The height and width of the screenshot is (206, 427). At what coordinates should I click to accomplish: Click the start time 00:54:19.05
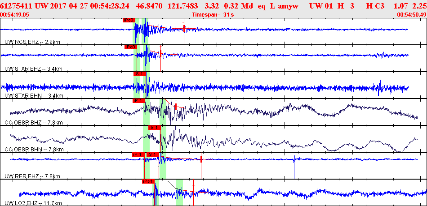click(x=15, y=14)
